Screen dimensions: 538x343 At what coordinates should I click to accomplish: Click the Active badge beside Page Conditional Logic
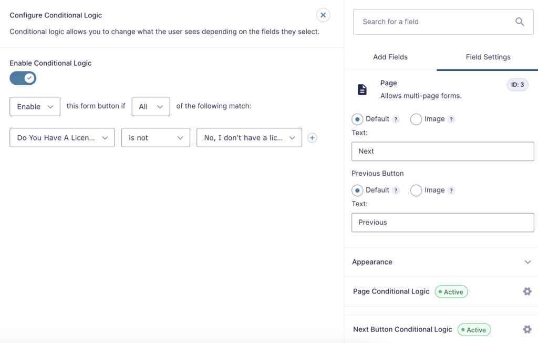[x=451, y=291]
